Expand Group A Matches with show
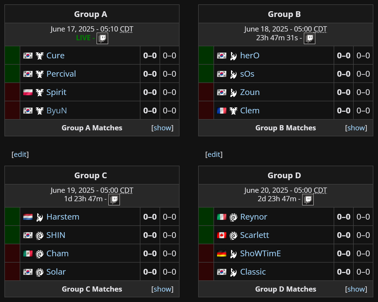This screenshot has width=378, height=302. [162, 128]
